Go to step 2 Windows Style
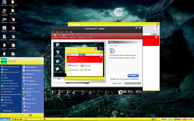This screenshot has height=121, width=194. [62, 92]
